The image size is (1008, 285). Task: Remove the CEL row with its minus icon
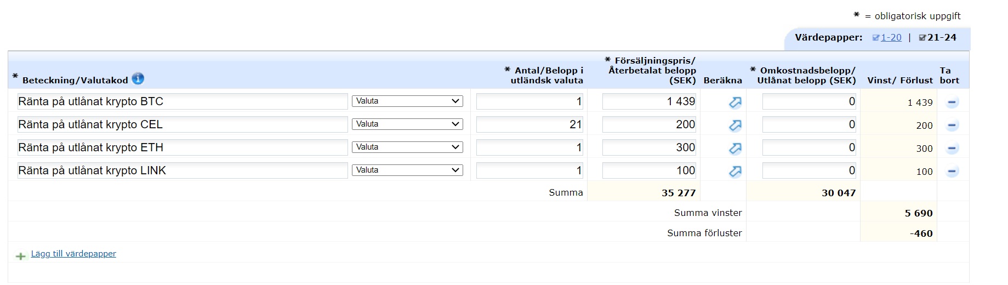coord(952,126)
